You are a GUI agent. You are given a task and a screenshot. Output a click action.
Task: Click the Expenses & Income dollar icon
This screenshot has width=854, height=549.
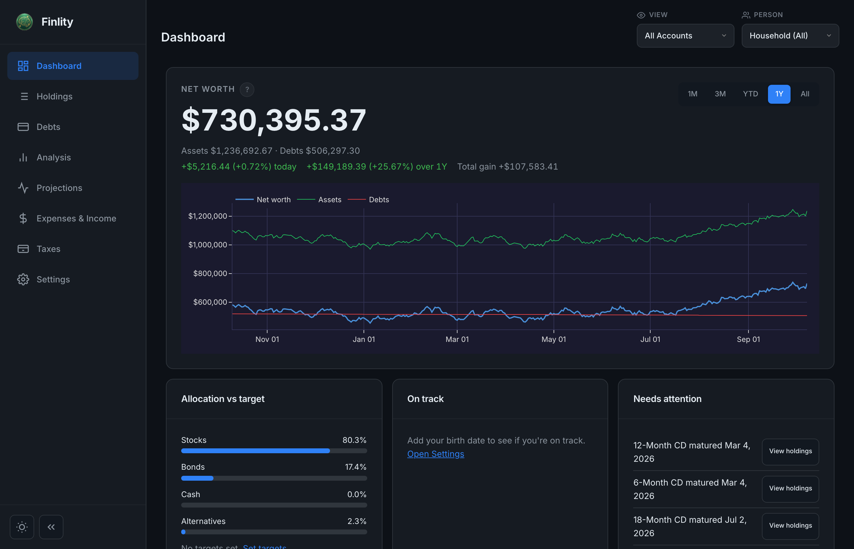click(23, 218)
